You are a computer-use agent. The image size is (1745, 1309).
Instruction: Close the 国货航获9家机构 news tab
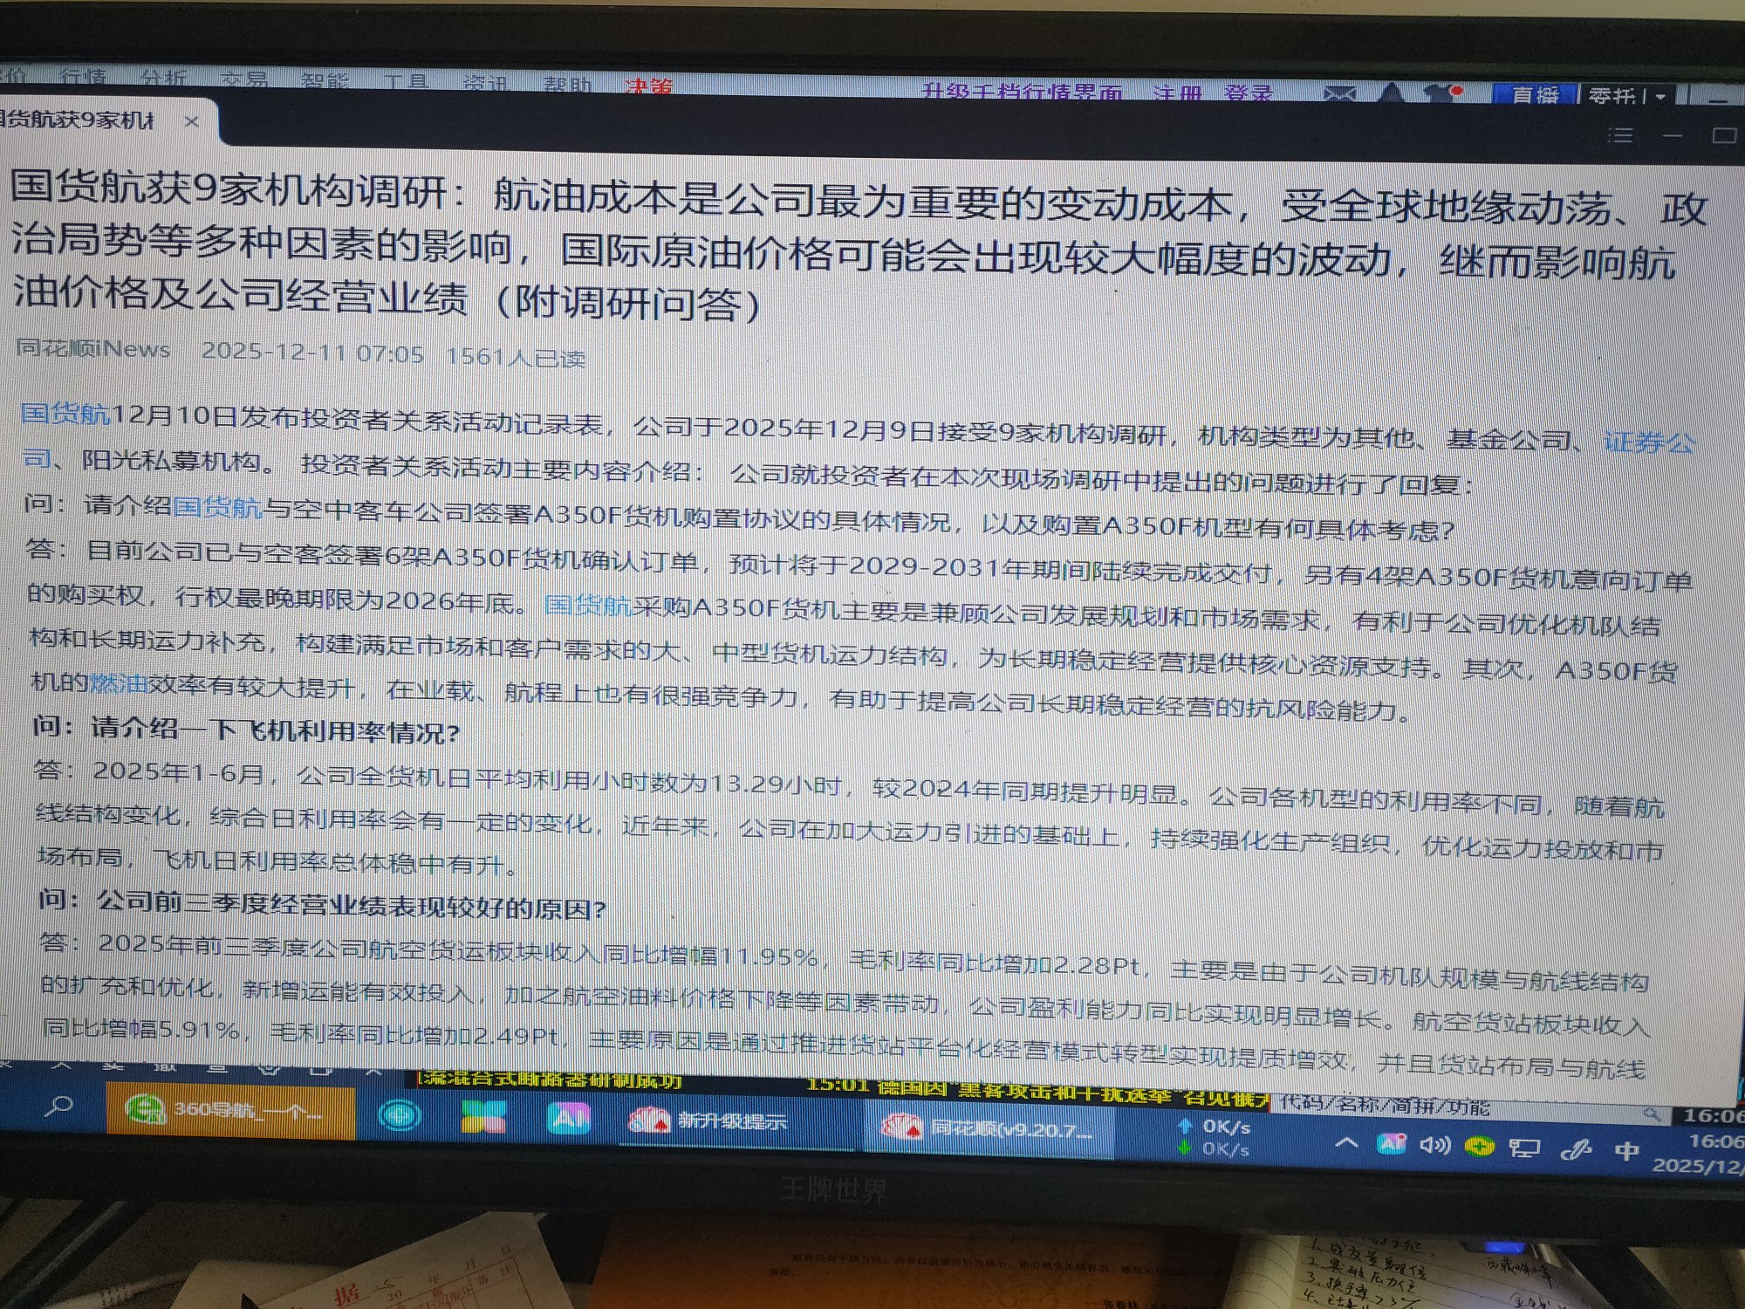tap(192, 121)
